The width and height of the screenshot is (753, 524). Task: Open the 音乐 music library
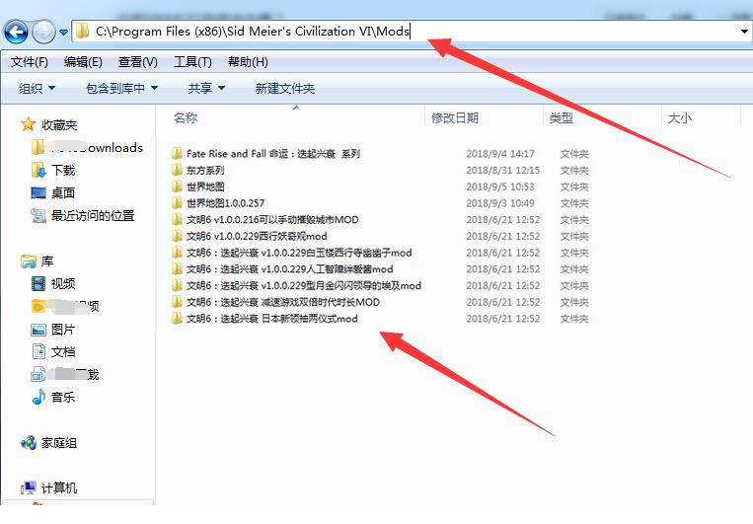click(62, 397)
